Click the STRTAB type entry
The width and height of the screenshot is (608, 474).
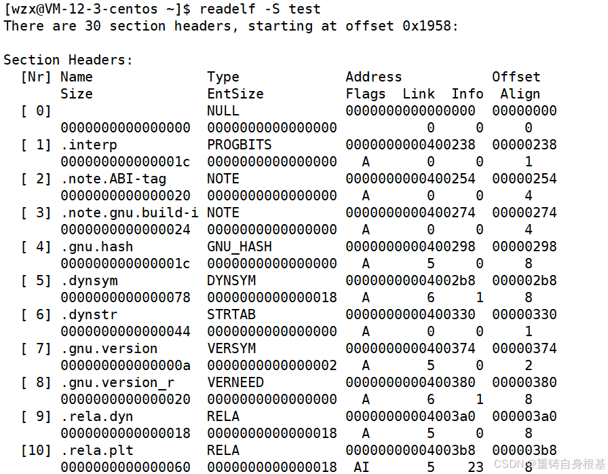(x=231, y=314)
